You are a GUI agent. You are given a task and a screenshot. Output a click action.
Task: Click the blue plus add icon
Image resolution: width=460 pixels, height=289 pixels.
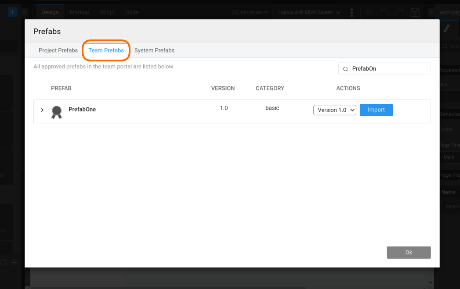click(13, 12)
